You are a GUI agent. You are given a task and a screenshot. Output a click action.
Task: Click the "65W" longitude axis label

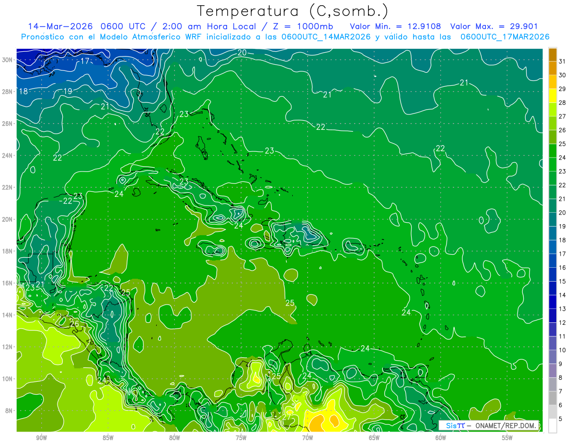click(x=374, y=438)
